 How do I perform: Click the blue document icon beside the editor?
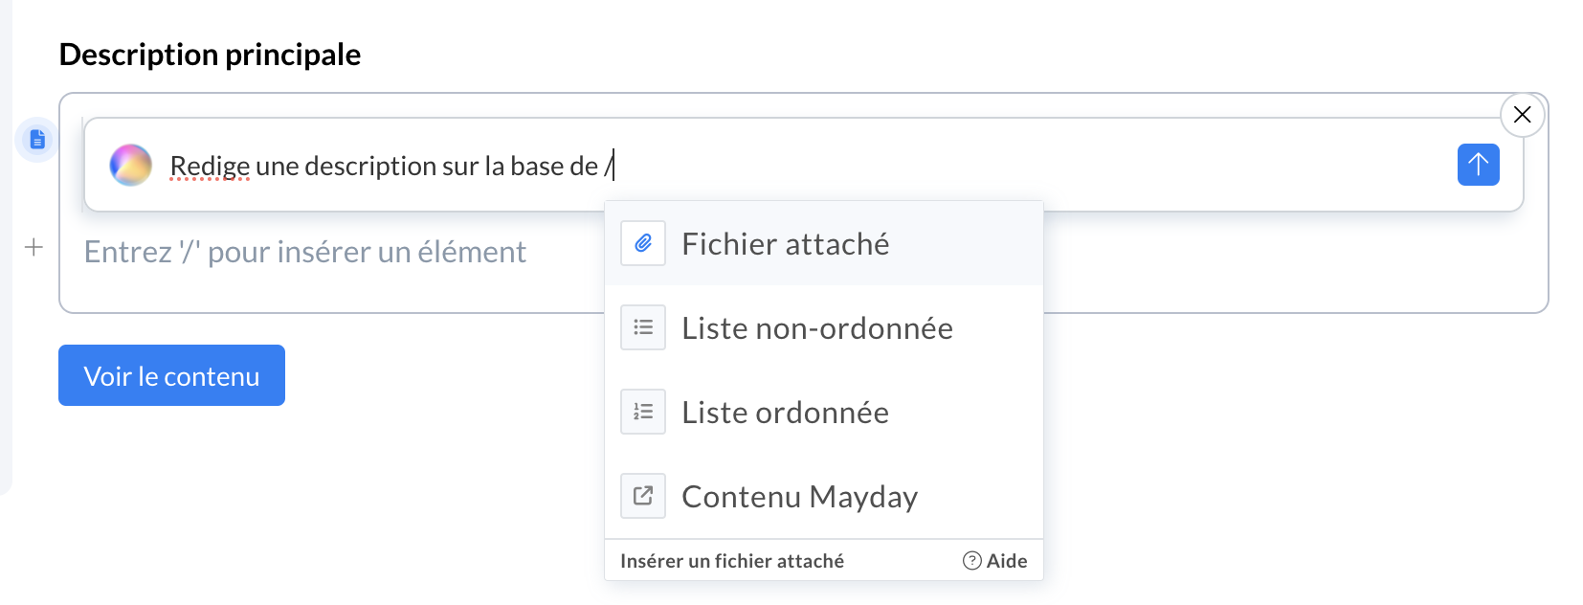(37, 140)
